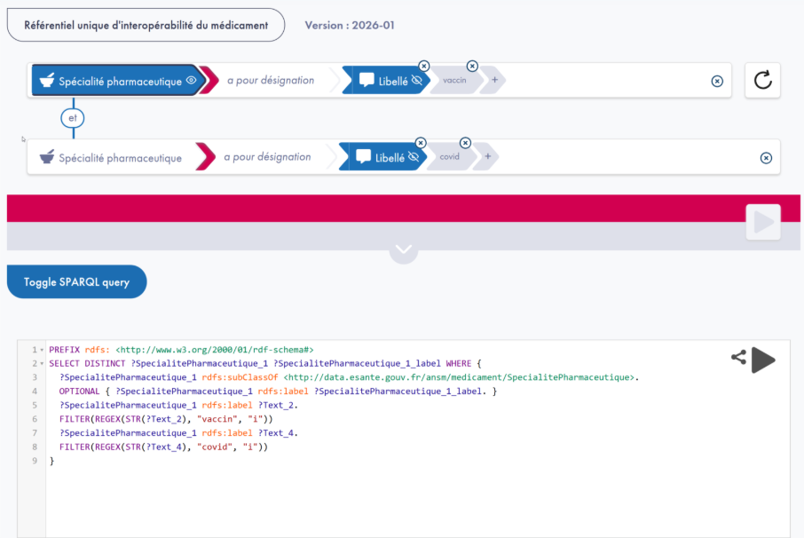Delete the vaccin value chip

[472, 66]
